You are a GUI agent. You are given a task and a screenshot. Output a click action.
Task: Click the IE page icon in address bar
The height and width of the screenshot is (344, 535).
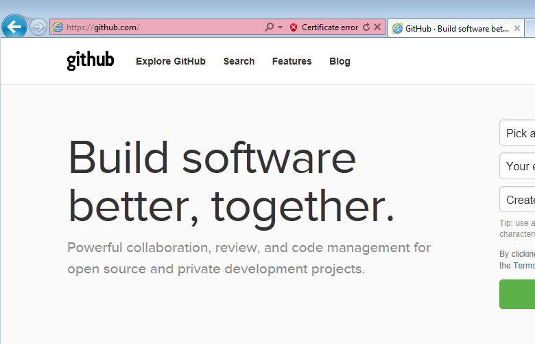point(58,27)
